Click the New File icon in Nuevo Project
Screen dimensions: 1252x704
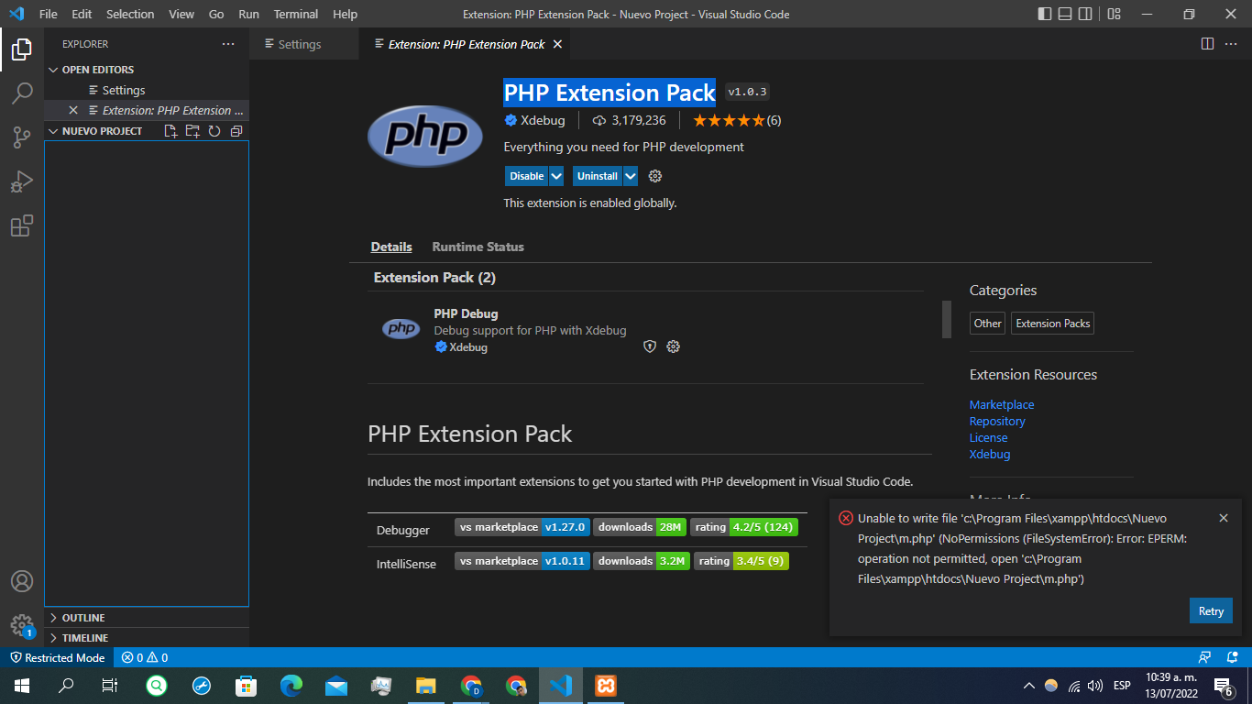170,131
